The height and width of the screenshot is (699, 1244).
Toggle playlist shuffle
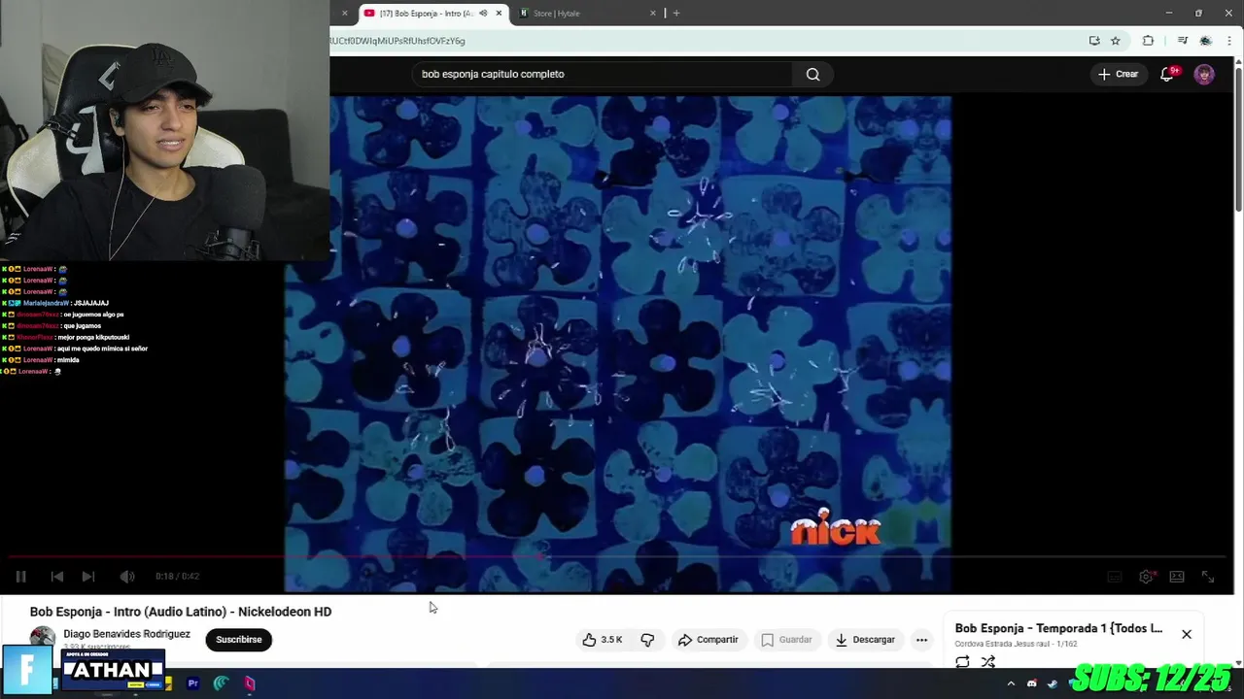point(988,662)
